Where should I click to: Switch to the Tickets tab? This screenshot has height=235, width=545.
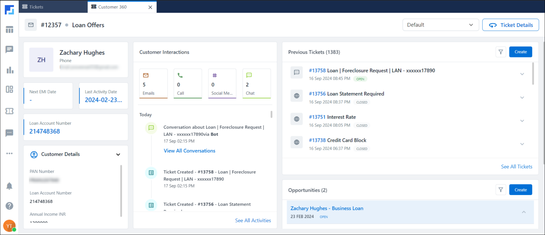[36, 6]
